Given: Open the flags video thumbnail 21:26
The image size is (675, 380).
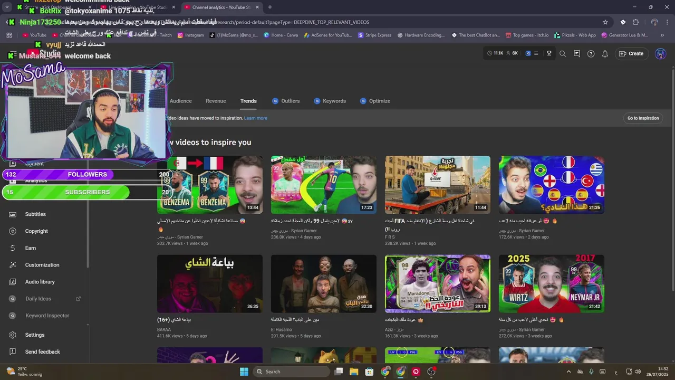Looking at the screenshot, I should click(x=552, y=185).
